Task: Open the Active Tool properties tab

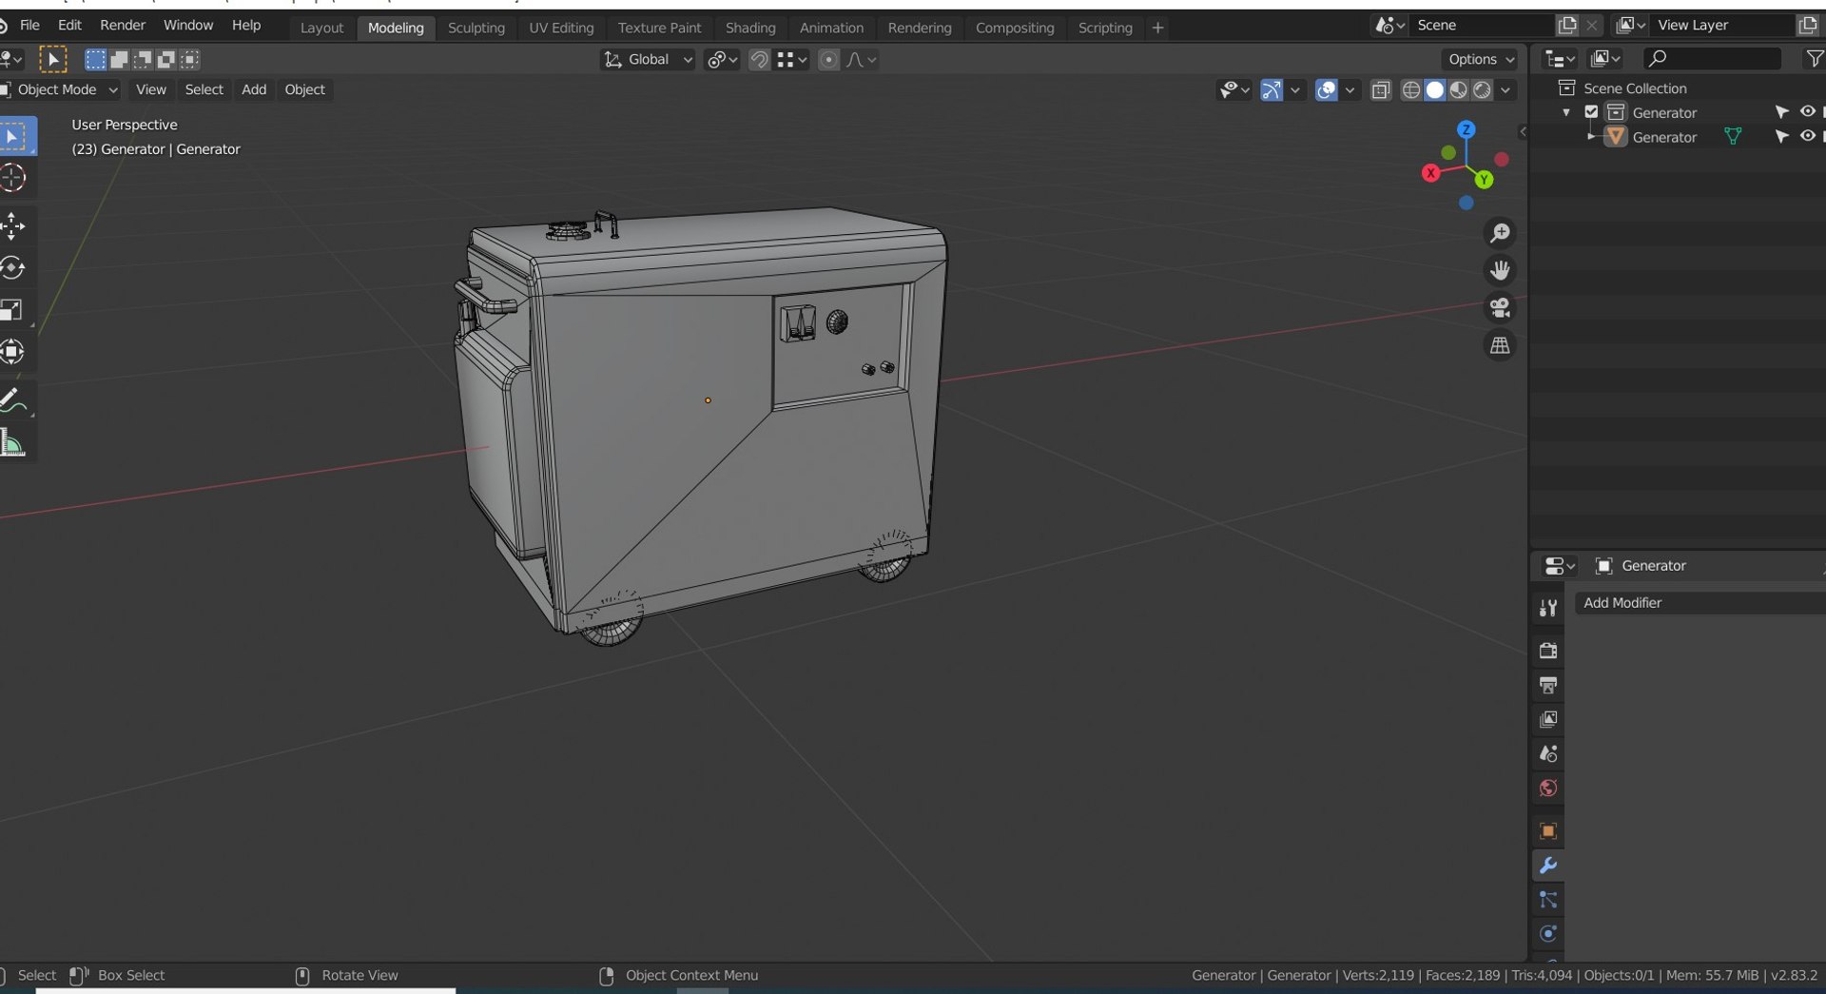Action: coord(1548,609)
